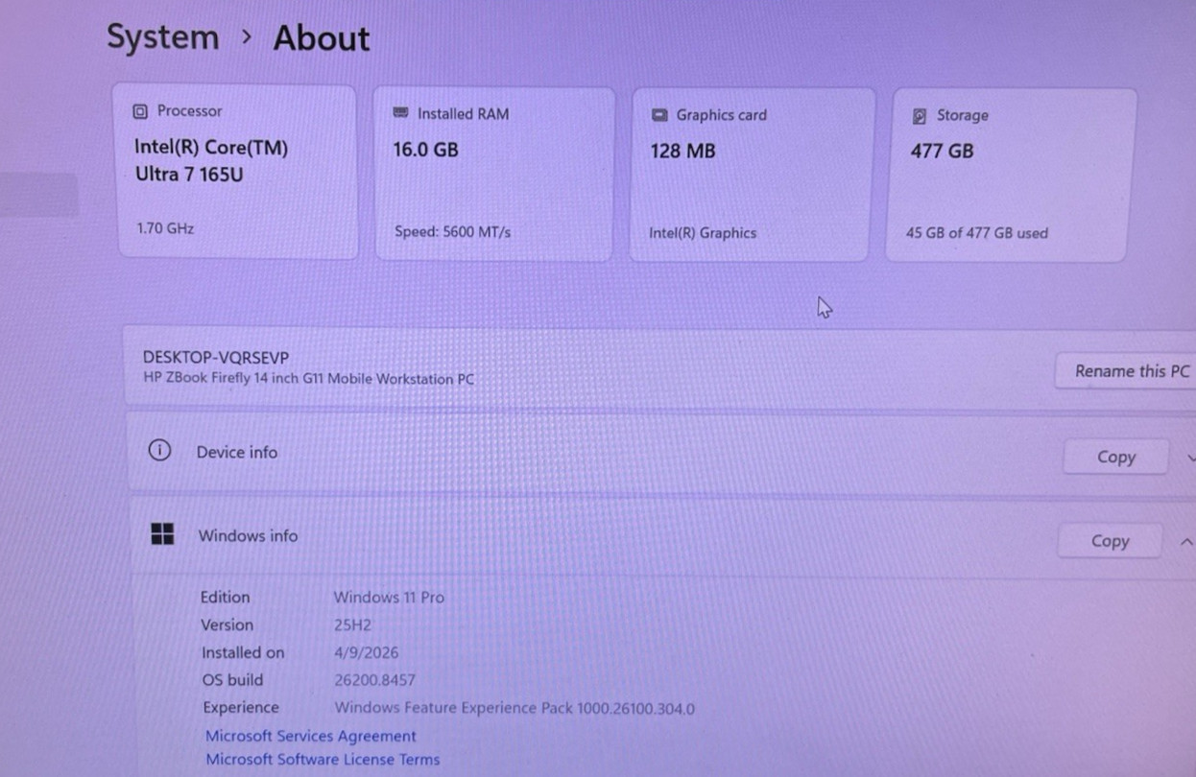This screenshot has width=1196, height=777.
Task: Click the 16.0 GB RAM value
Action: click(x=425, y=150)
